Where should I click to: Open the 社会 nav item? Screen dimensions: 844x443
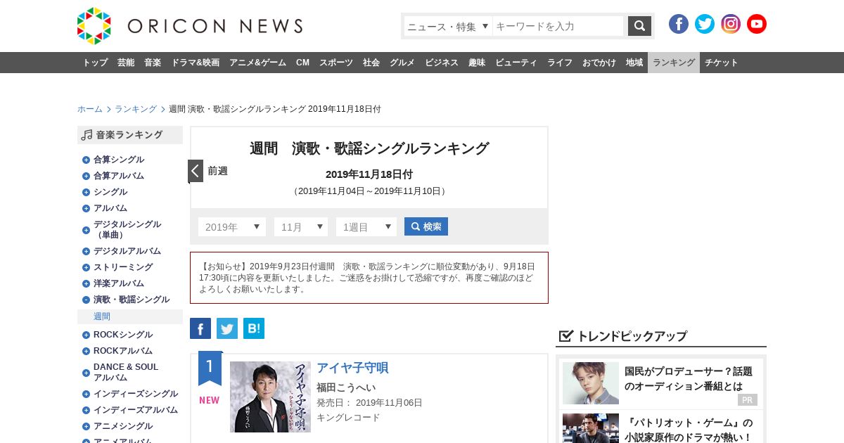click(x=371, y=63)
